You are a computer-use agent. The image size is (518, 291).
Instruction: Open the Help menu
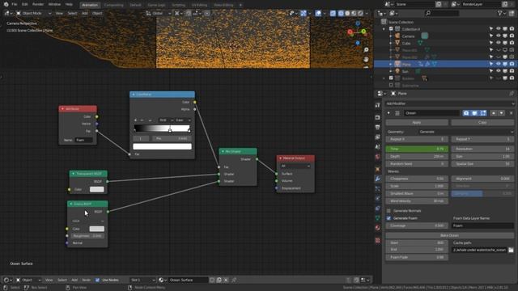[69, 4]
